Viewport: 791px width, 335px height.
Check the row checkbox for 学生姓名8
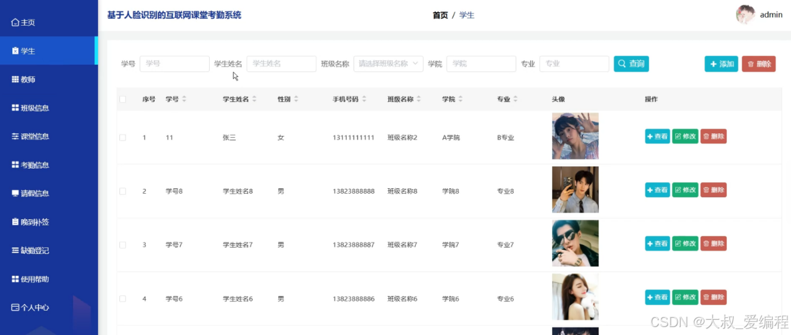122,191
